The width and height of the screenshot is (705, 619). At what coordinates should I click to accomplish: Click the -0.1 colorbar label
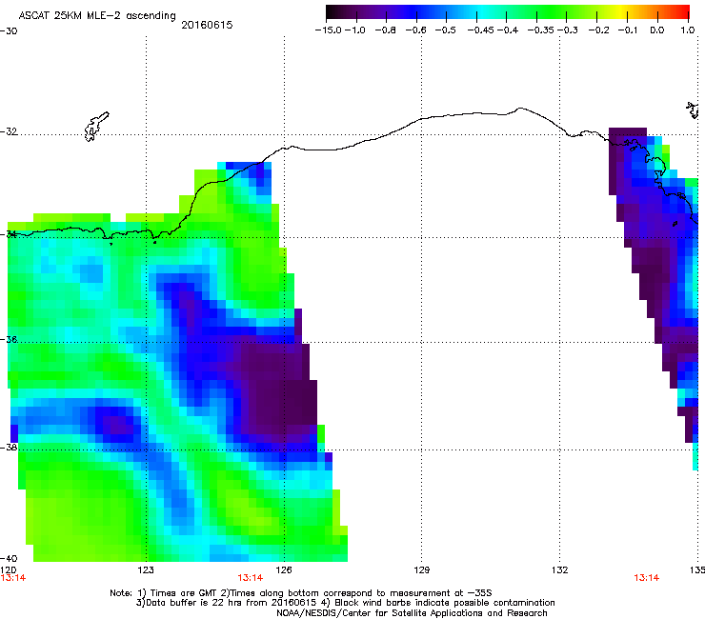[x=628, y=30]
